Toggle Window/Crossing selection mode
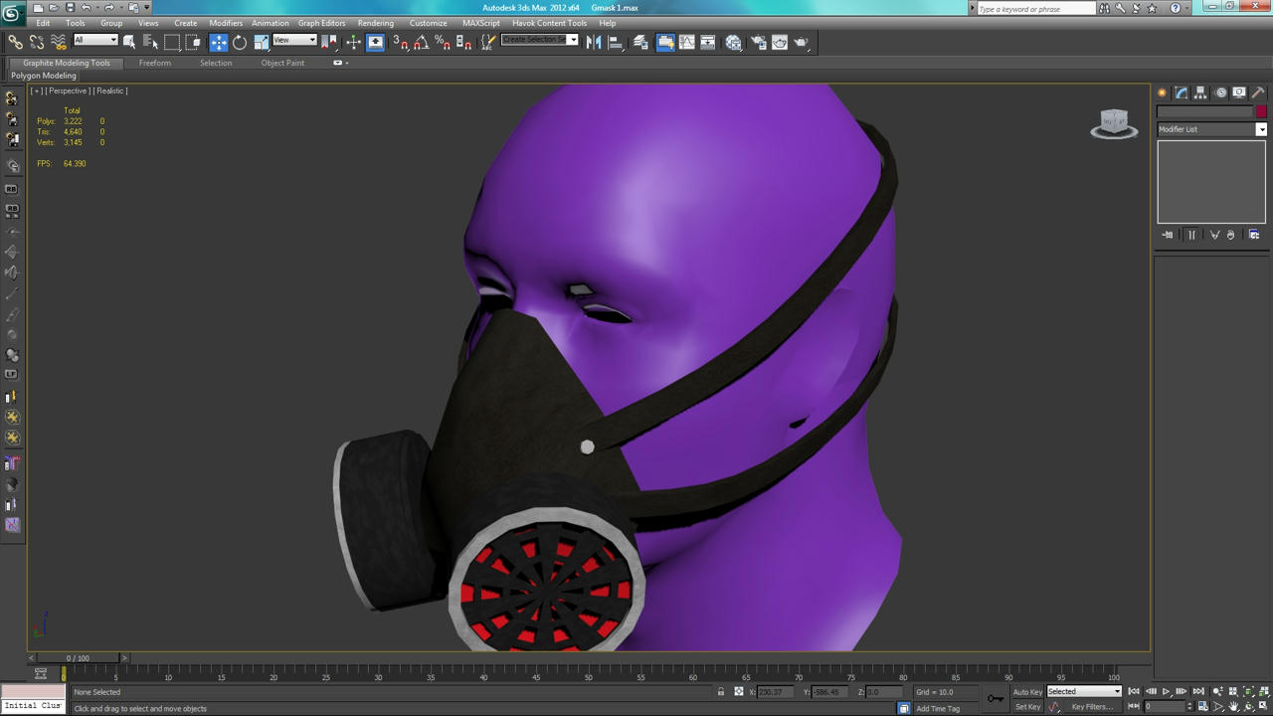 pyautogui.click(x=194, y=42)
